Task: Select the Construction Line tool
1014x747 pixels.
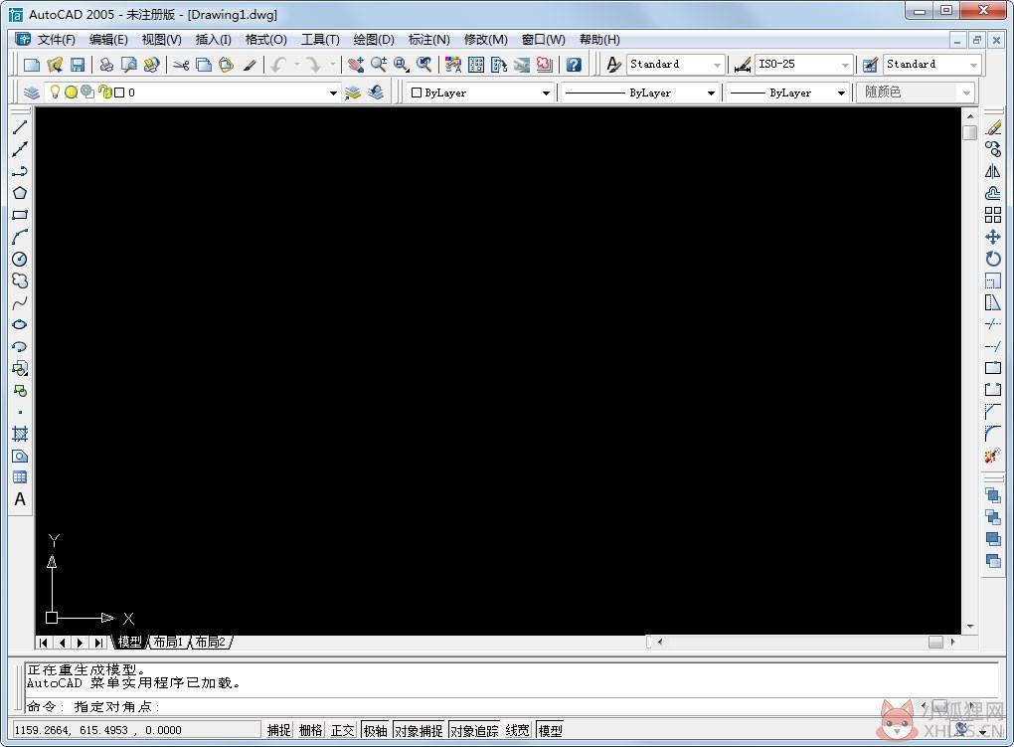Action: pyautogui.click(x=20, y=149)
